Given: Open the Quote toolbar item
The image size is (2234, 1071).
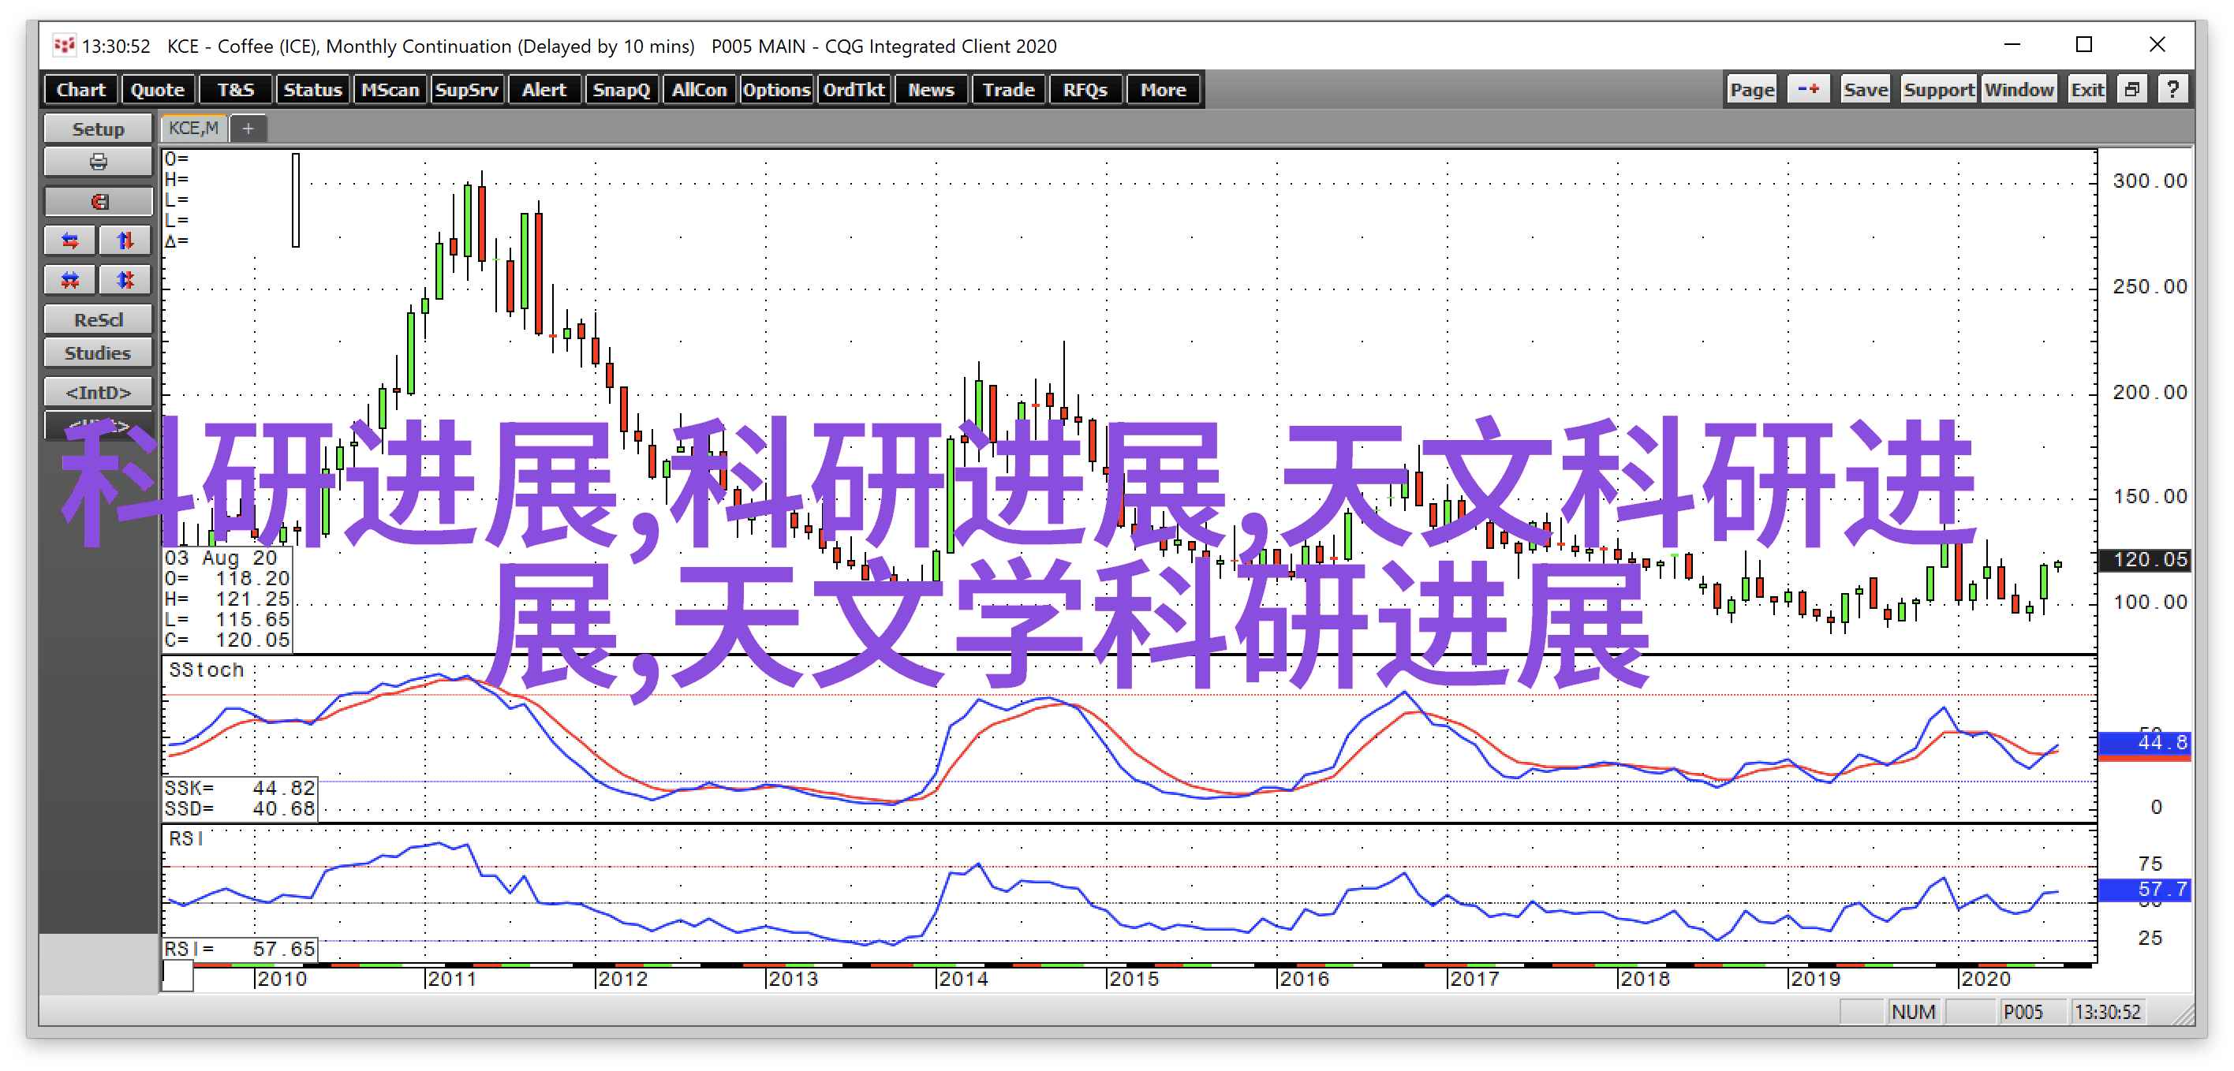Looking at the screenshot, I should click(157, 89).
